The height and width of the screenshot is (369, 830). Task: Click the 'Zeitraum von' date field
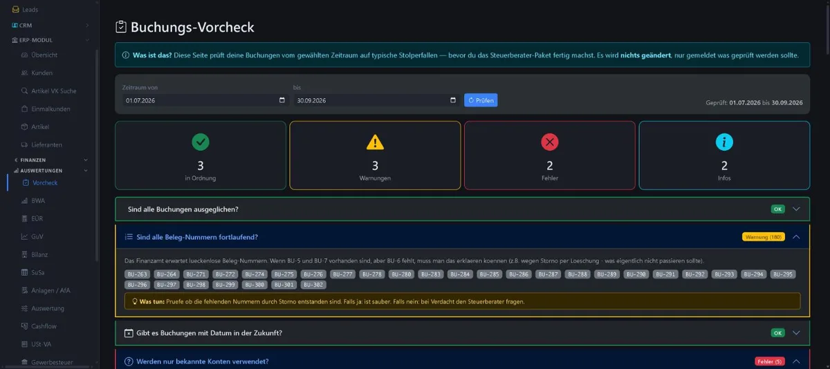205,100
